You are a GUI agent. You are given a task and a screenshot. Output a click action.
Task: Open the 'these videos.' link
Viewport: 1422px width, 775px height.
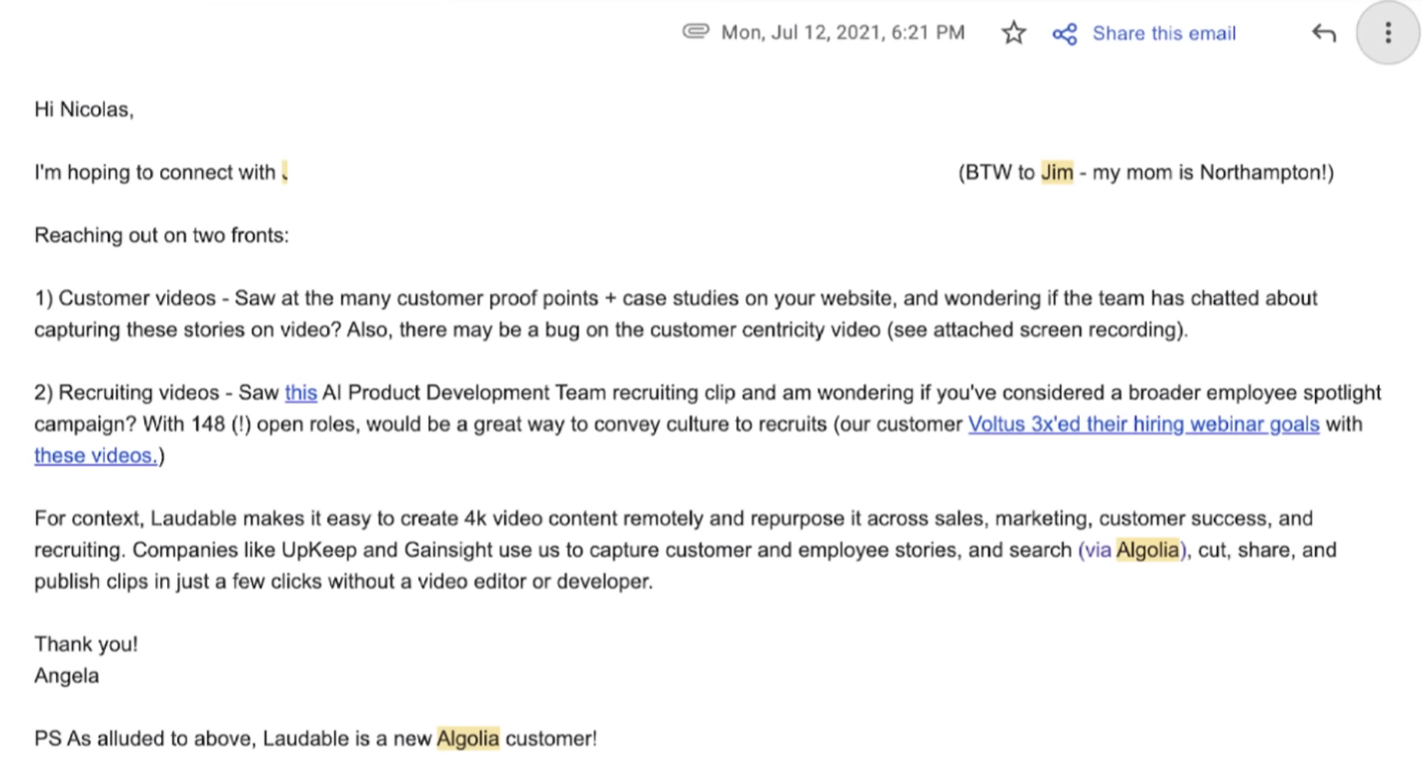point(95,455)
